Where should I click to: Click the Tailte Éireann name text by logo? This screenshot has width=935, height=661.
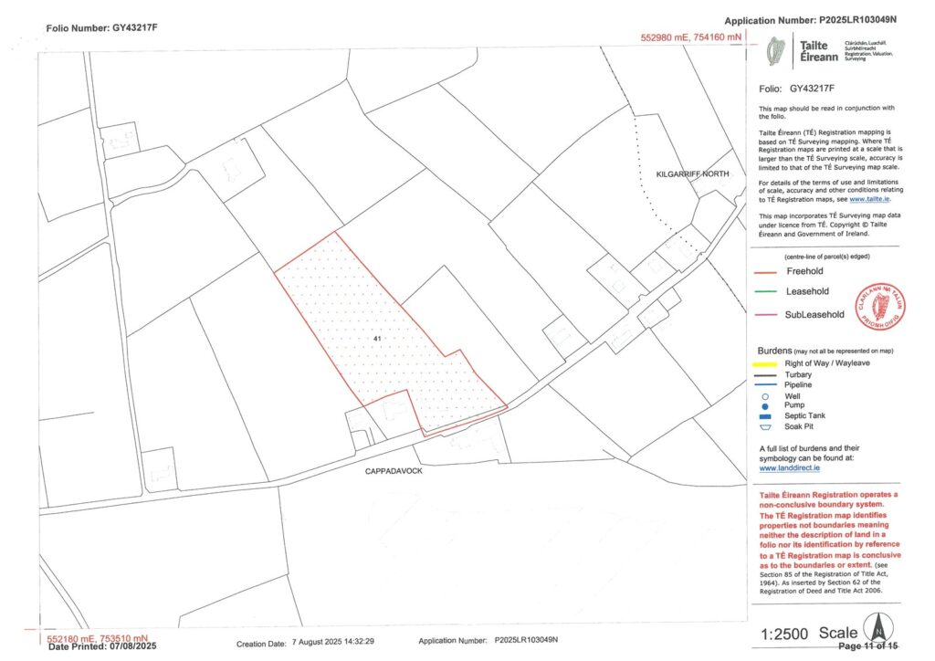pyautogui.click(x=818, y=51)
